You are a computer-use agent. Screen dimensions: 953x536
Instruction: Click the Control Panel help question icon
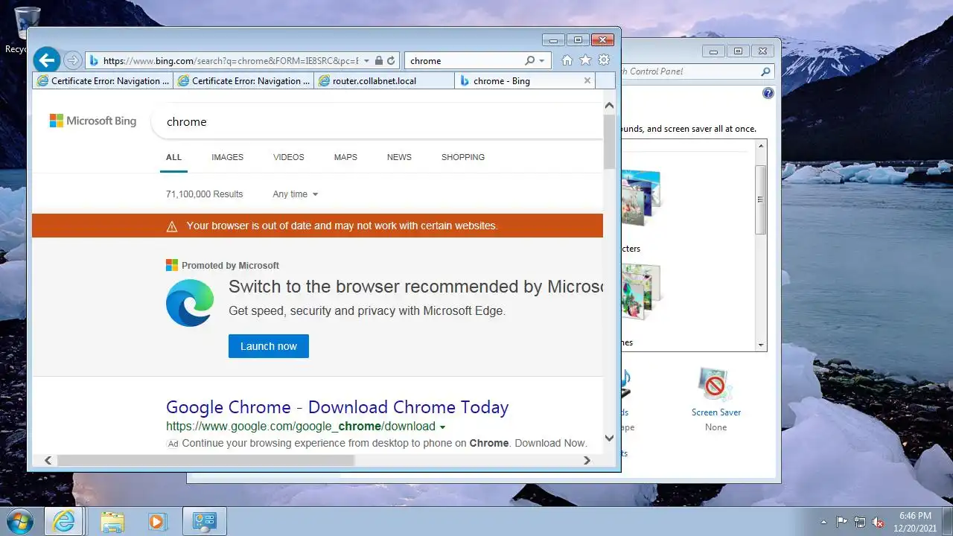pos(768,94)
